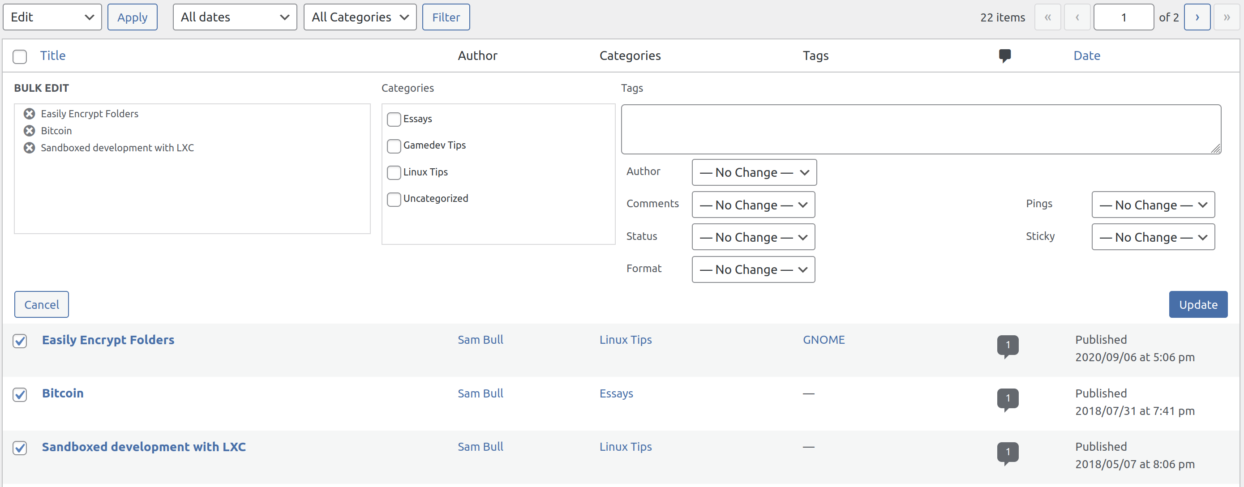The height and width of the screenshot is (487, 1244).
Task: Jump to the last page of posts
Action: (1227, 17)
